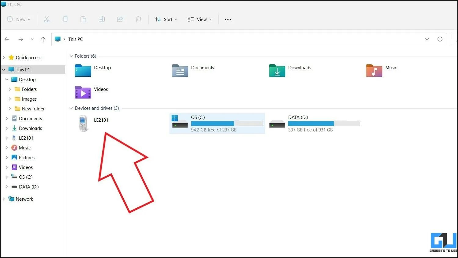Click the Share icon in the toolbar
This screenshot has width=458, height=258.
pos(120,19)
